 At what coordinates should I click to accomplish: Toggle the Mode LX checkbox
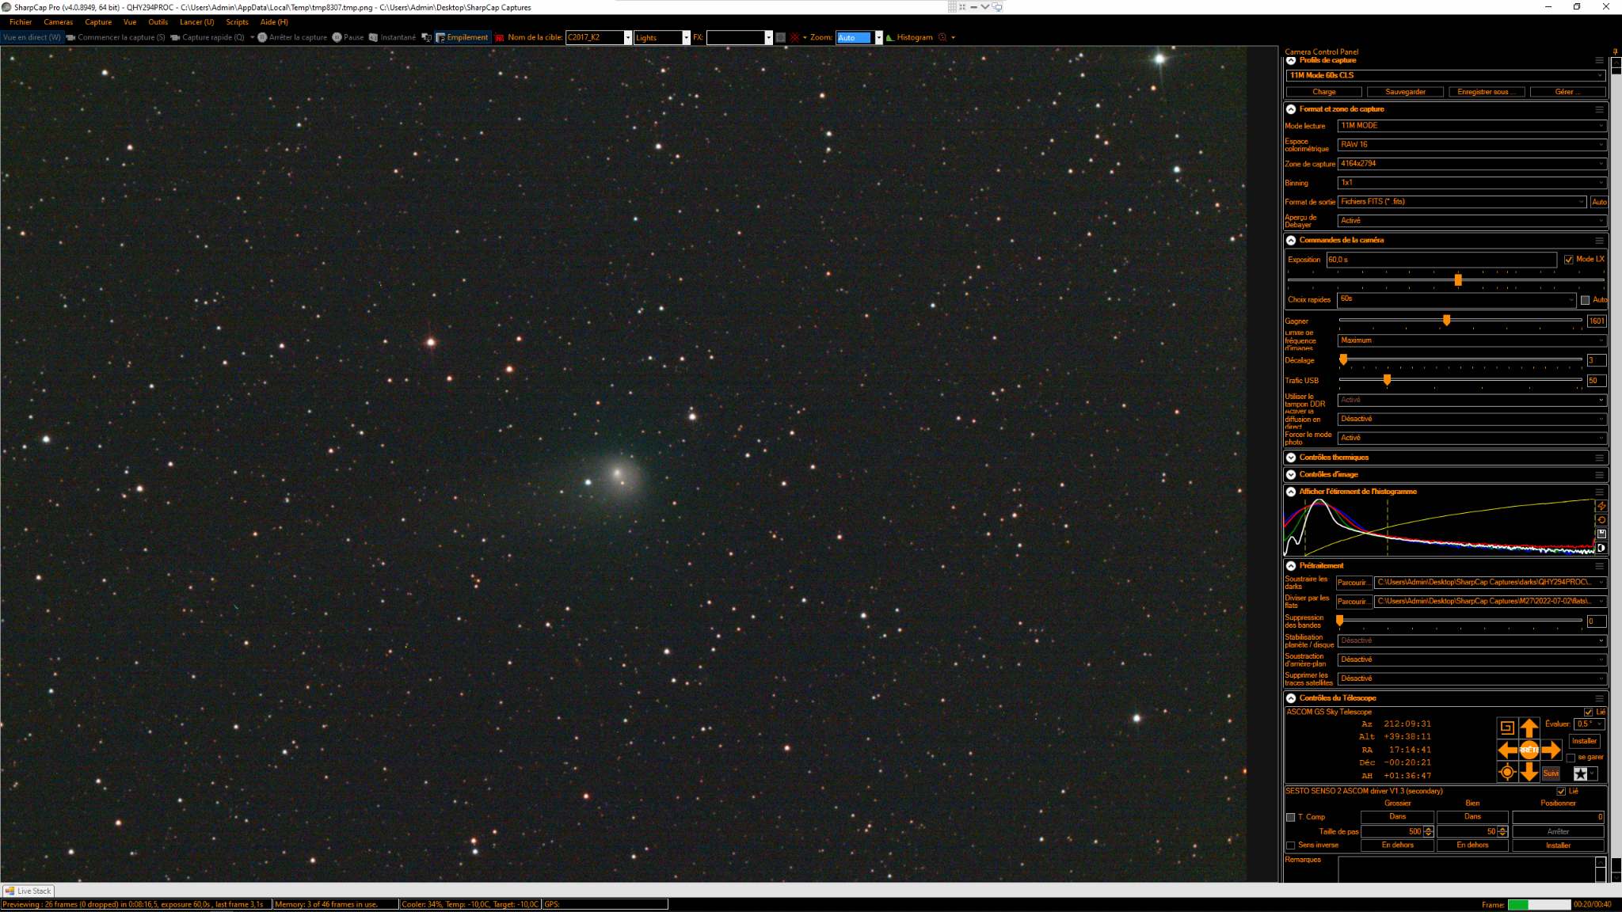point(1569,260)
